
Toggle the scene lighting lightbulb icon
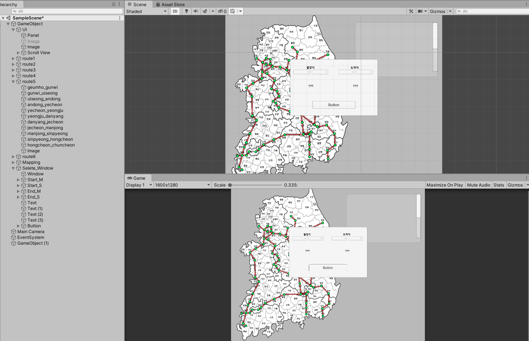(x=186, y=11)
